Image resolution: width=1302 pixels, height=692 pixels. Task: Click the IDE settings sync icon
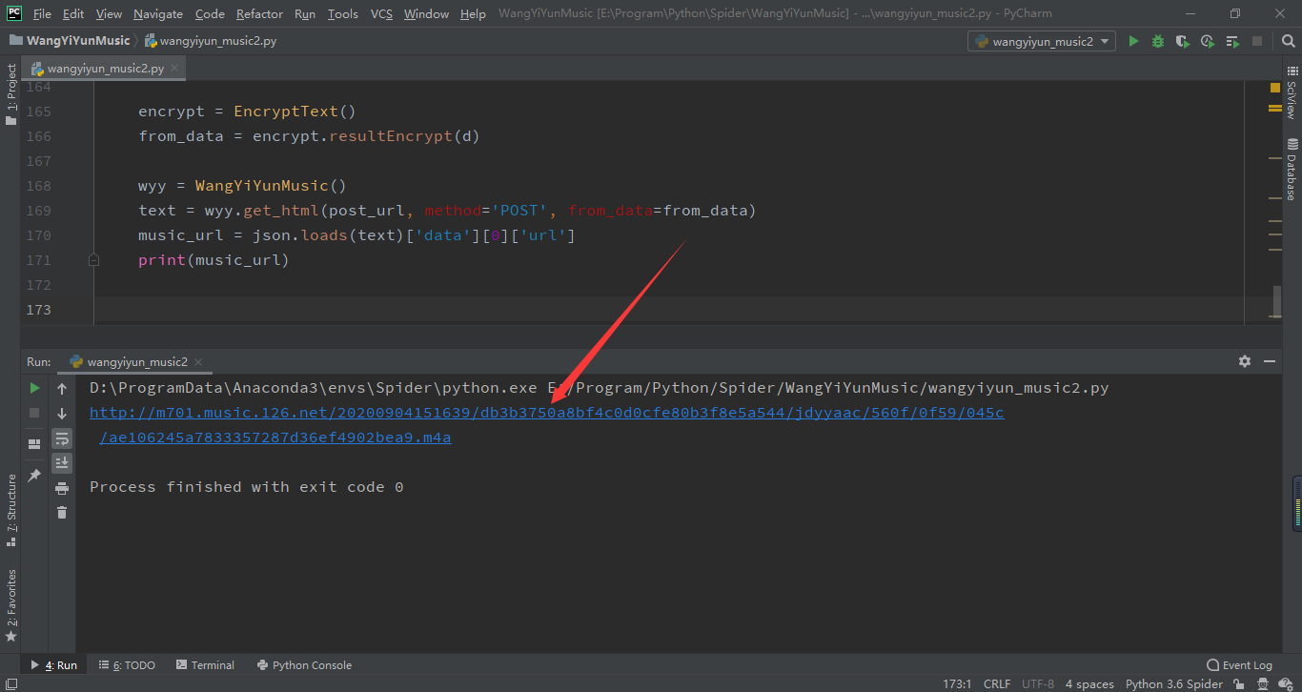coord(1288,683)
